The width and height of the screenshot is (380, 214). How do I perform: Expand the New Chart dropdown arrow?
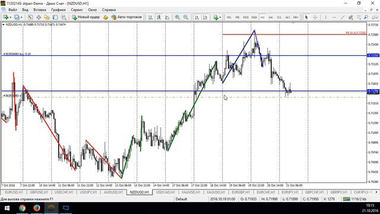coord(10,17)
